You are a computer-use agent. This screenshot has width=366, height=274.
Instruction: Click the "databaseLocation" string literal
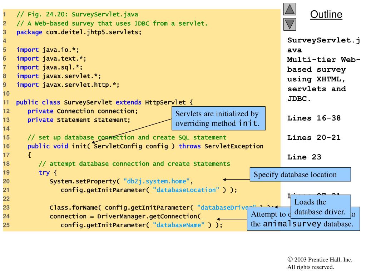click(186, 190)
